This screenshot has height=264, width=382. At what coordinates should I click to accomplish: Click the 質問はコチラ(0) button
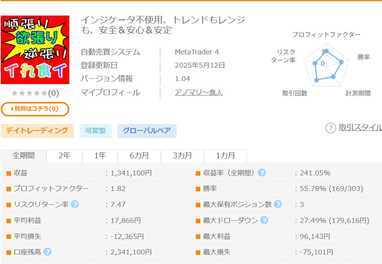[x=35, y=109]
